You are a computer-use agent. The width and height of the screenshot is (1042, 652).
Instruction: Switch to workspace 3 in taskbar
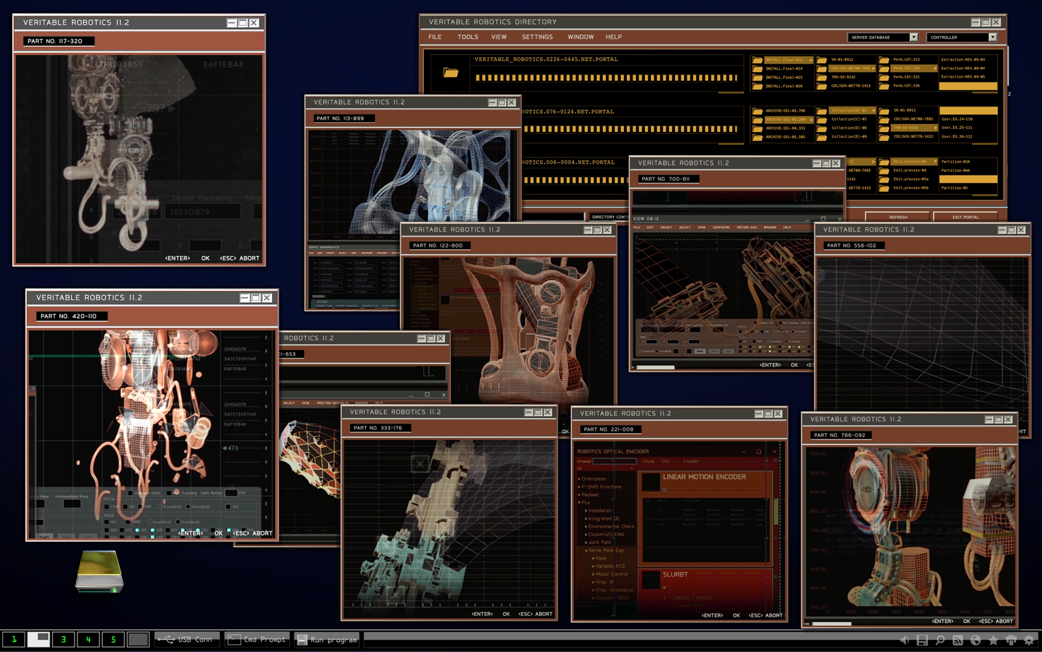[x=63, y=640]
